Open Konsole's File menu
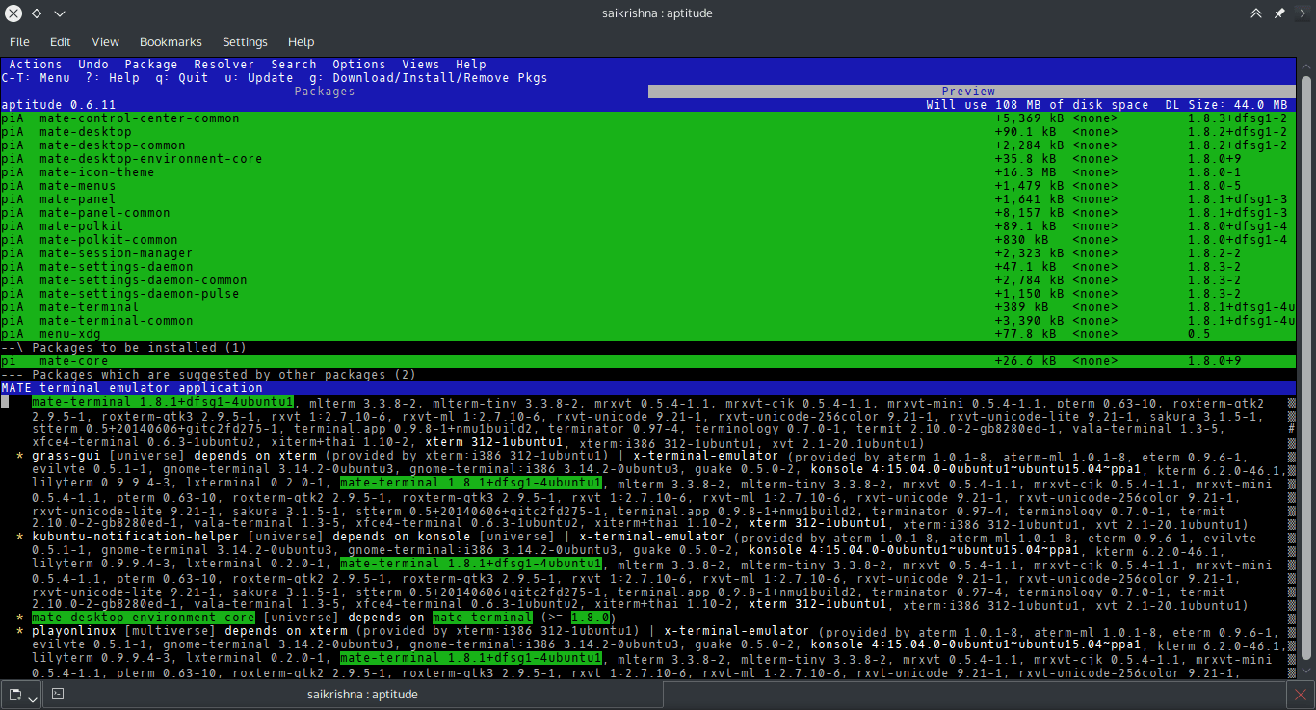1316x710 pixels. point(19,42)
